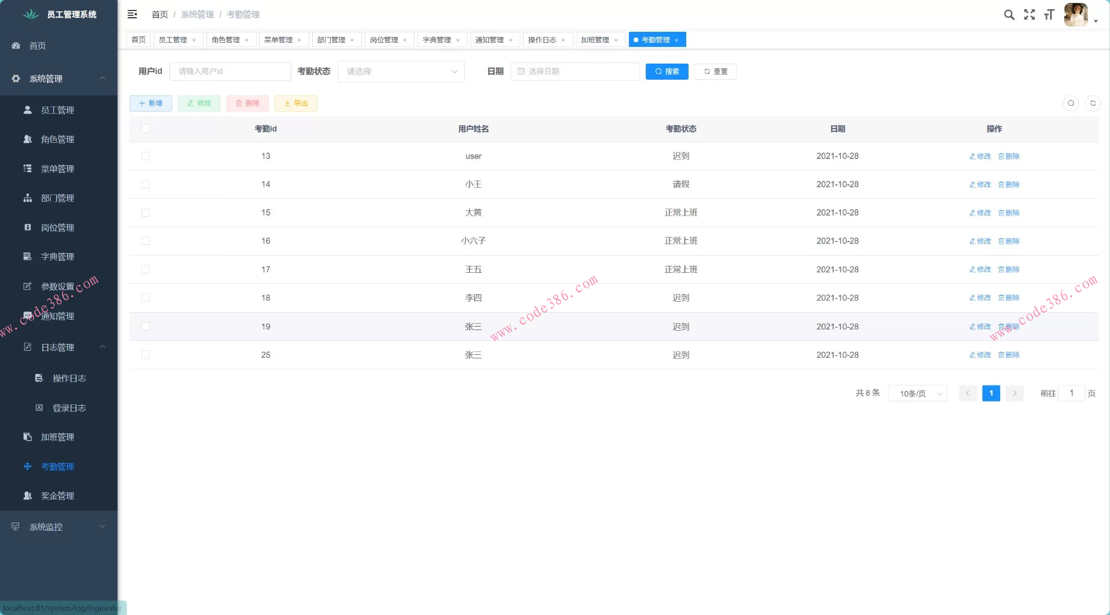Viewport: 1110px width, 615px height.
Task: Open 奖金管理 in the sidebar
Action: [57, 496]
